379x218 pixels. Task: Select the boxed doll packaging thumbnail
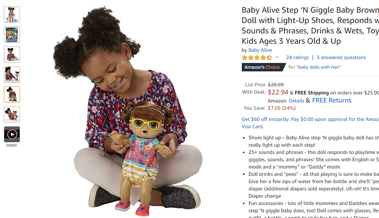12,35
